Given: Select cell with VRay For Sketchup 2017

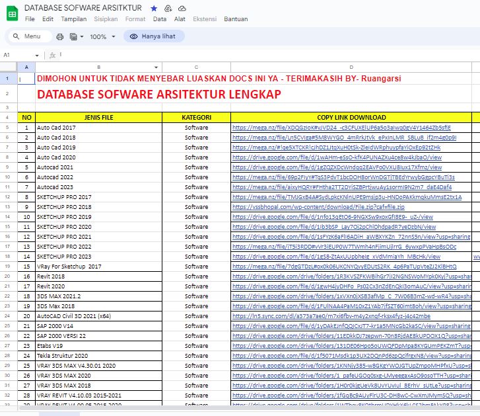Looking at the screenshot, I should click(x=98, y=267).
